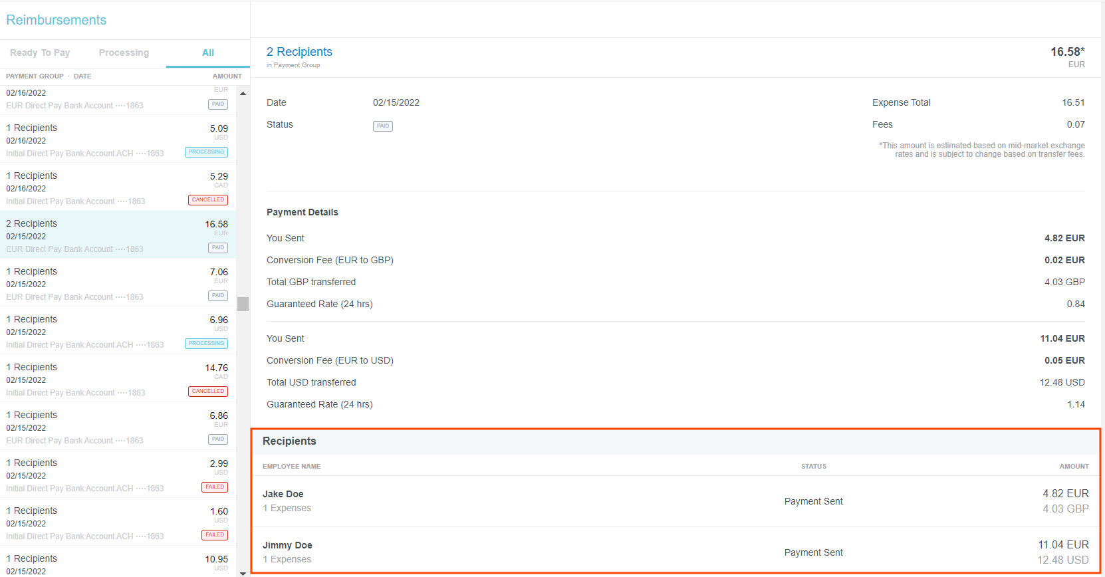Select the 6.86 EUR payment group
This screenshot has height=577, width=1105.
coord(117,426)
